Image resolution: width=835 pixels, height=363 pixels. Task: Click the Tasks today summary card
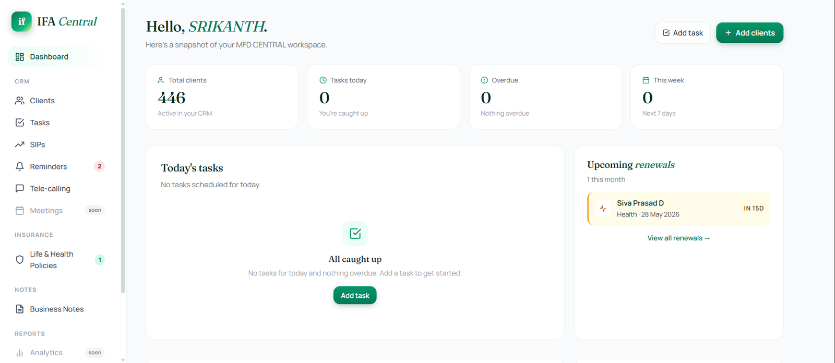[384, 97]
